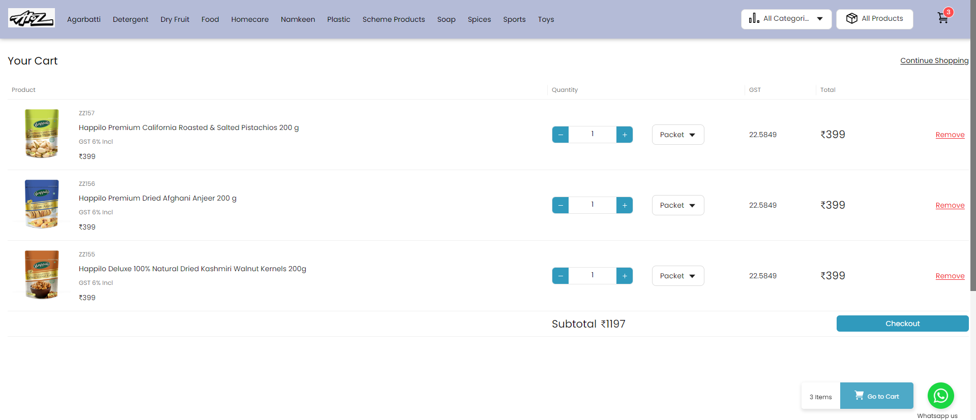The image size is (976, 420).
Task: Click the ZZ156 product code
Action: tap(87, 184)
